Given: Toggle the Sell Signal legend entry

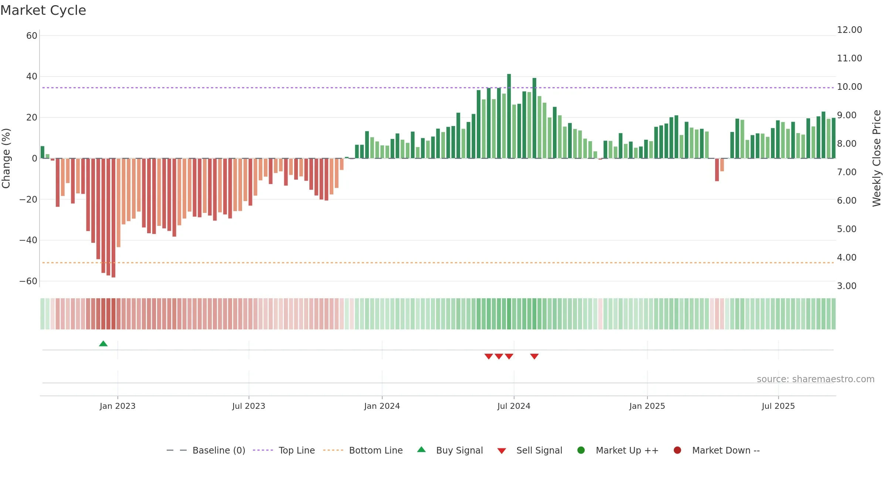Looking at the screenshot, I should [x=530, y=450].
